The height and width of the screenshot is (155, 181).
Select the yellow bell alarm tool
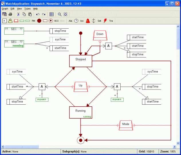[x=10, y=21]
